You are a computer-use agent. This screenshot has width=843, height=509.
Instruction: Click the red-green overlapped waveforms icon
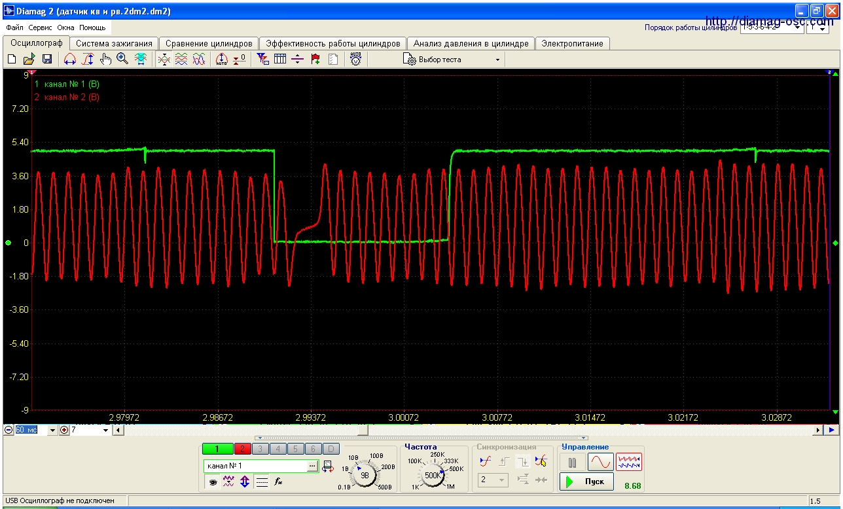click(x=164, y=60)
